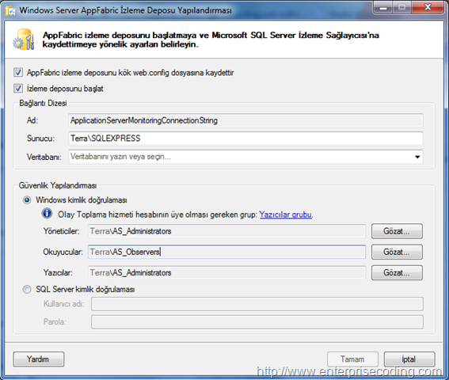
Task: Click the Okuyucular text field
Action: 226,252
